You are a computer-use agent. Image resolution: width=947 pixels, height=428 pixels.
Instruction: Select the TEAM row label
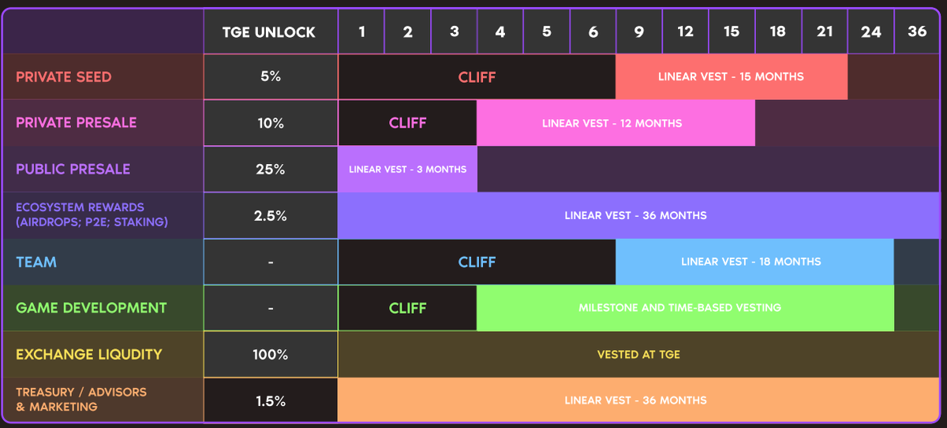point(36,262)
